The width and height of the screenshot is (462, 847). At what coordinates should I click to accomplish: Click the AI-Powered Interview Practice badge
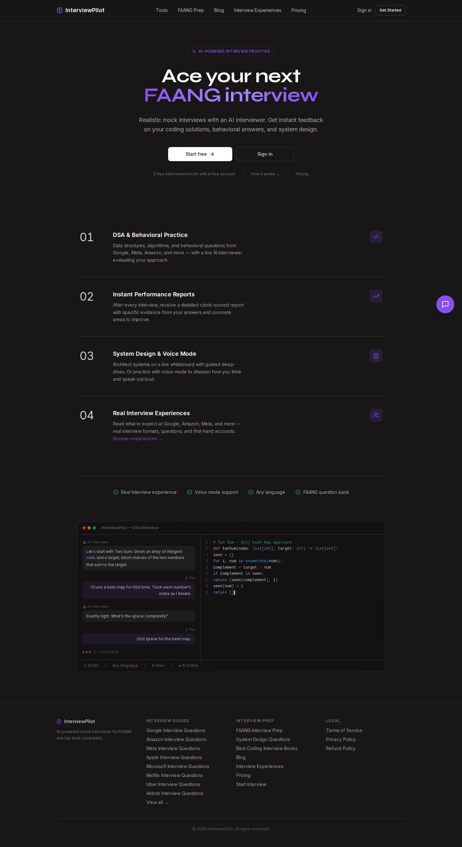pyautogui.click(x=231, y=51)
